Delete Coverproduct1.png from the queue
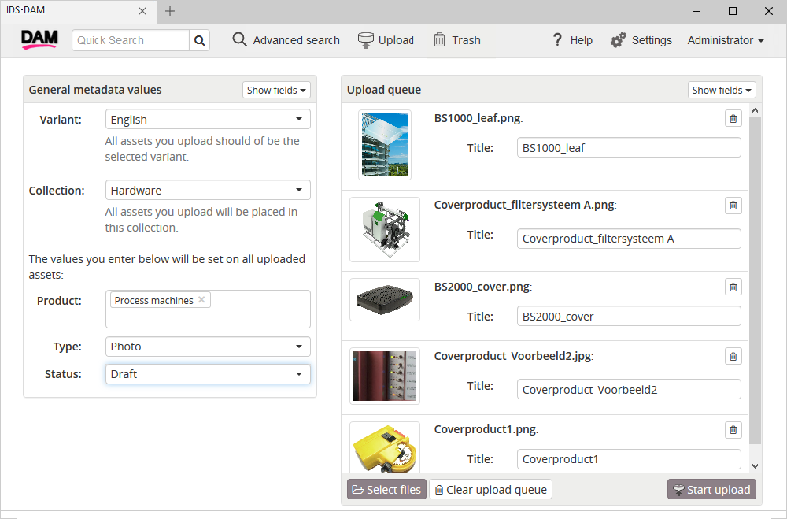This screenshot has height=519, width=787. (x=733, y=430)
